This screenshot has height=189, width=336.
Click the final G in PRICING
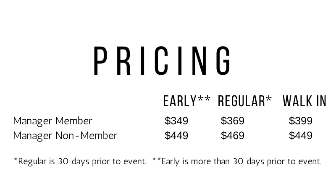click(223, 61)
